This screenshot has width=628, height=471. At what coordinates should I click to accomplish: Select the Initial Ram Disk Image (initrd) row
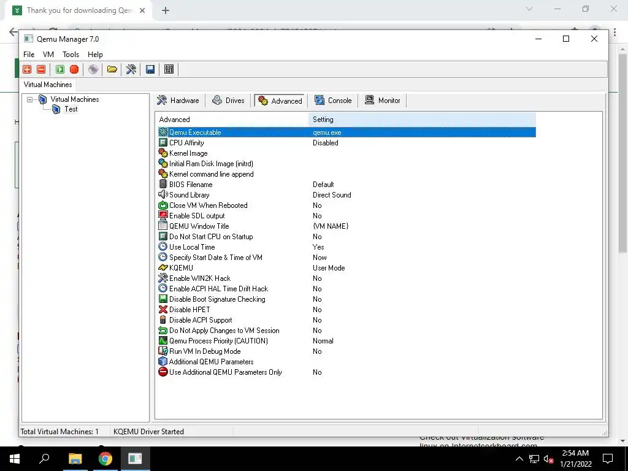pyautogui.click(x=347, y=163)
